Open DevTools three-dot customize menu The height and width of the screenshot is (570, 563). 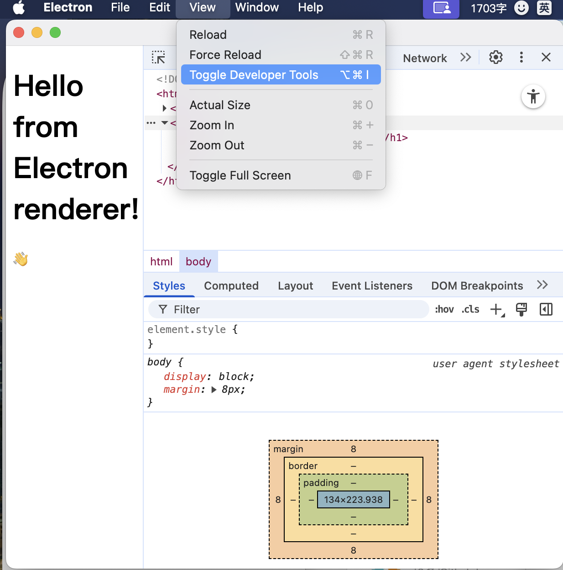521,57
